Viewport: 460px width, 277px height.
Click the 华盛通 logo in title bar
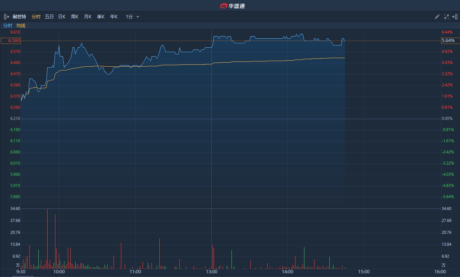click(x=232, y=6)
